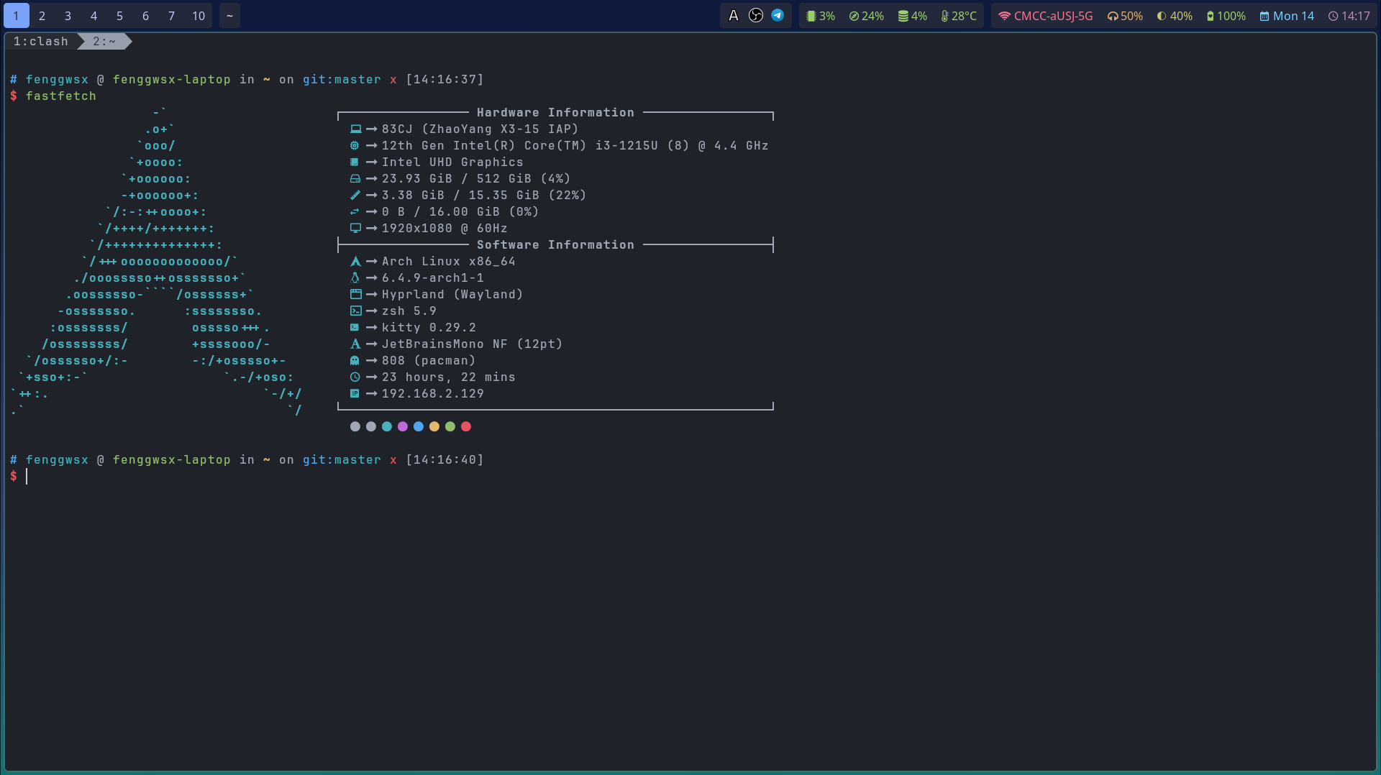Open the OBS Studio tray icon
Screen dimensions: 1381x775
tap(755, 16)
